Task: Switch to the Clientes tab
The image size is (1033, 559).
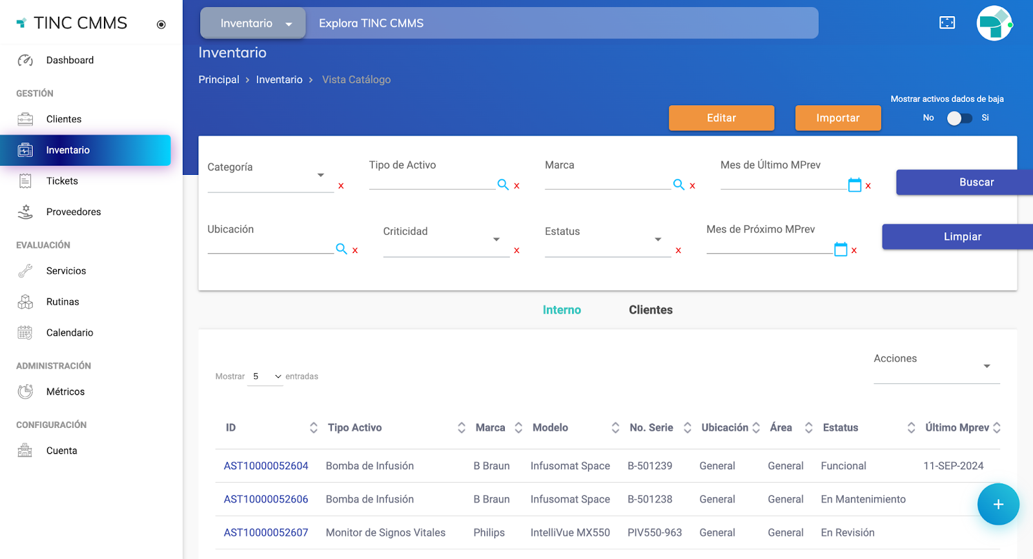Action: point(650,310)
